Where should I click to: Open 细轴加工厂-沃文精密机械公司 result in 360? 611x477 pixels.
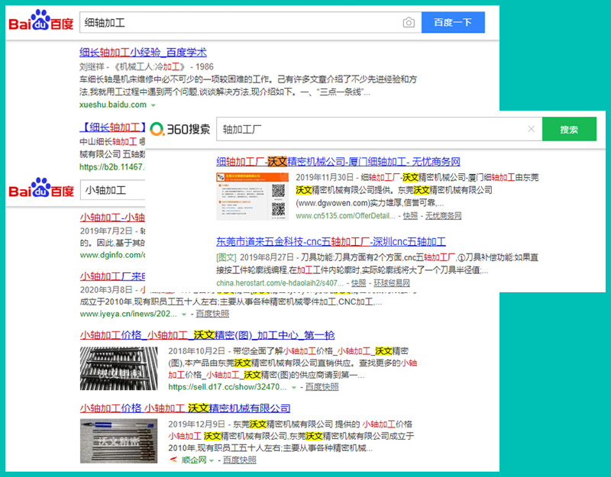[x=338, y=161]
